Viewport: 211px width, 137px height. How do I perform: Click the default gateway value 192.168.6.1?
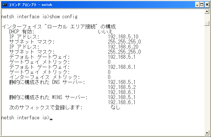[122, 67]
